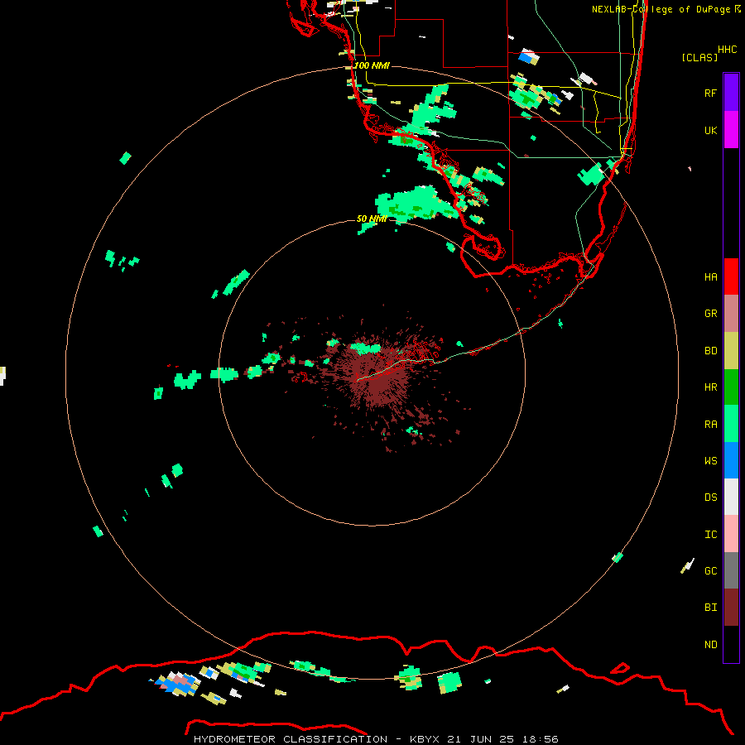
Task: Click the IC pink legend swatch
Action: [x=731, y=534]
